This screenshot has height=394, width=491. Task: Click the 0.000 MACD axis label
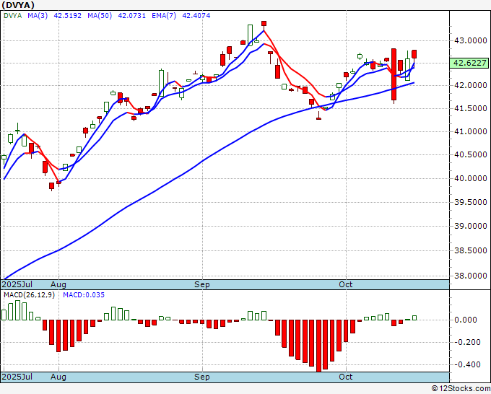[465, 320]
